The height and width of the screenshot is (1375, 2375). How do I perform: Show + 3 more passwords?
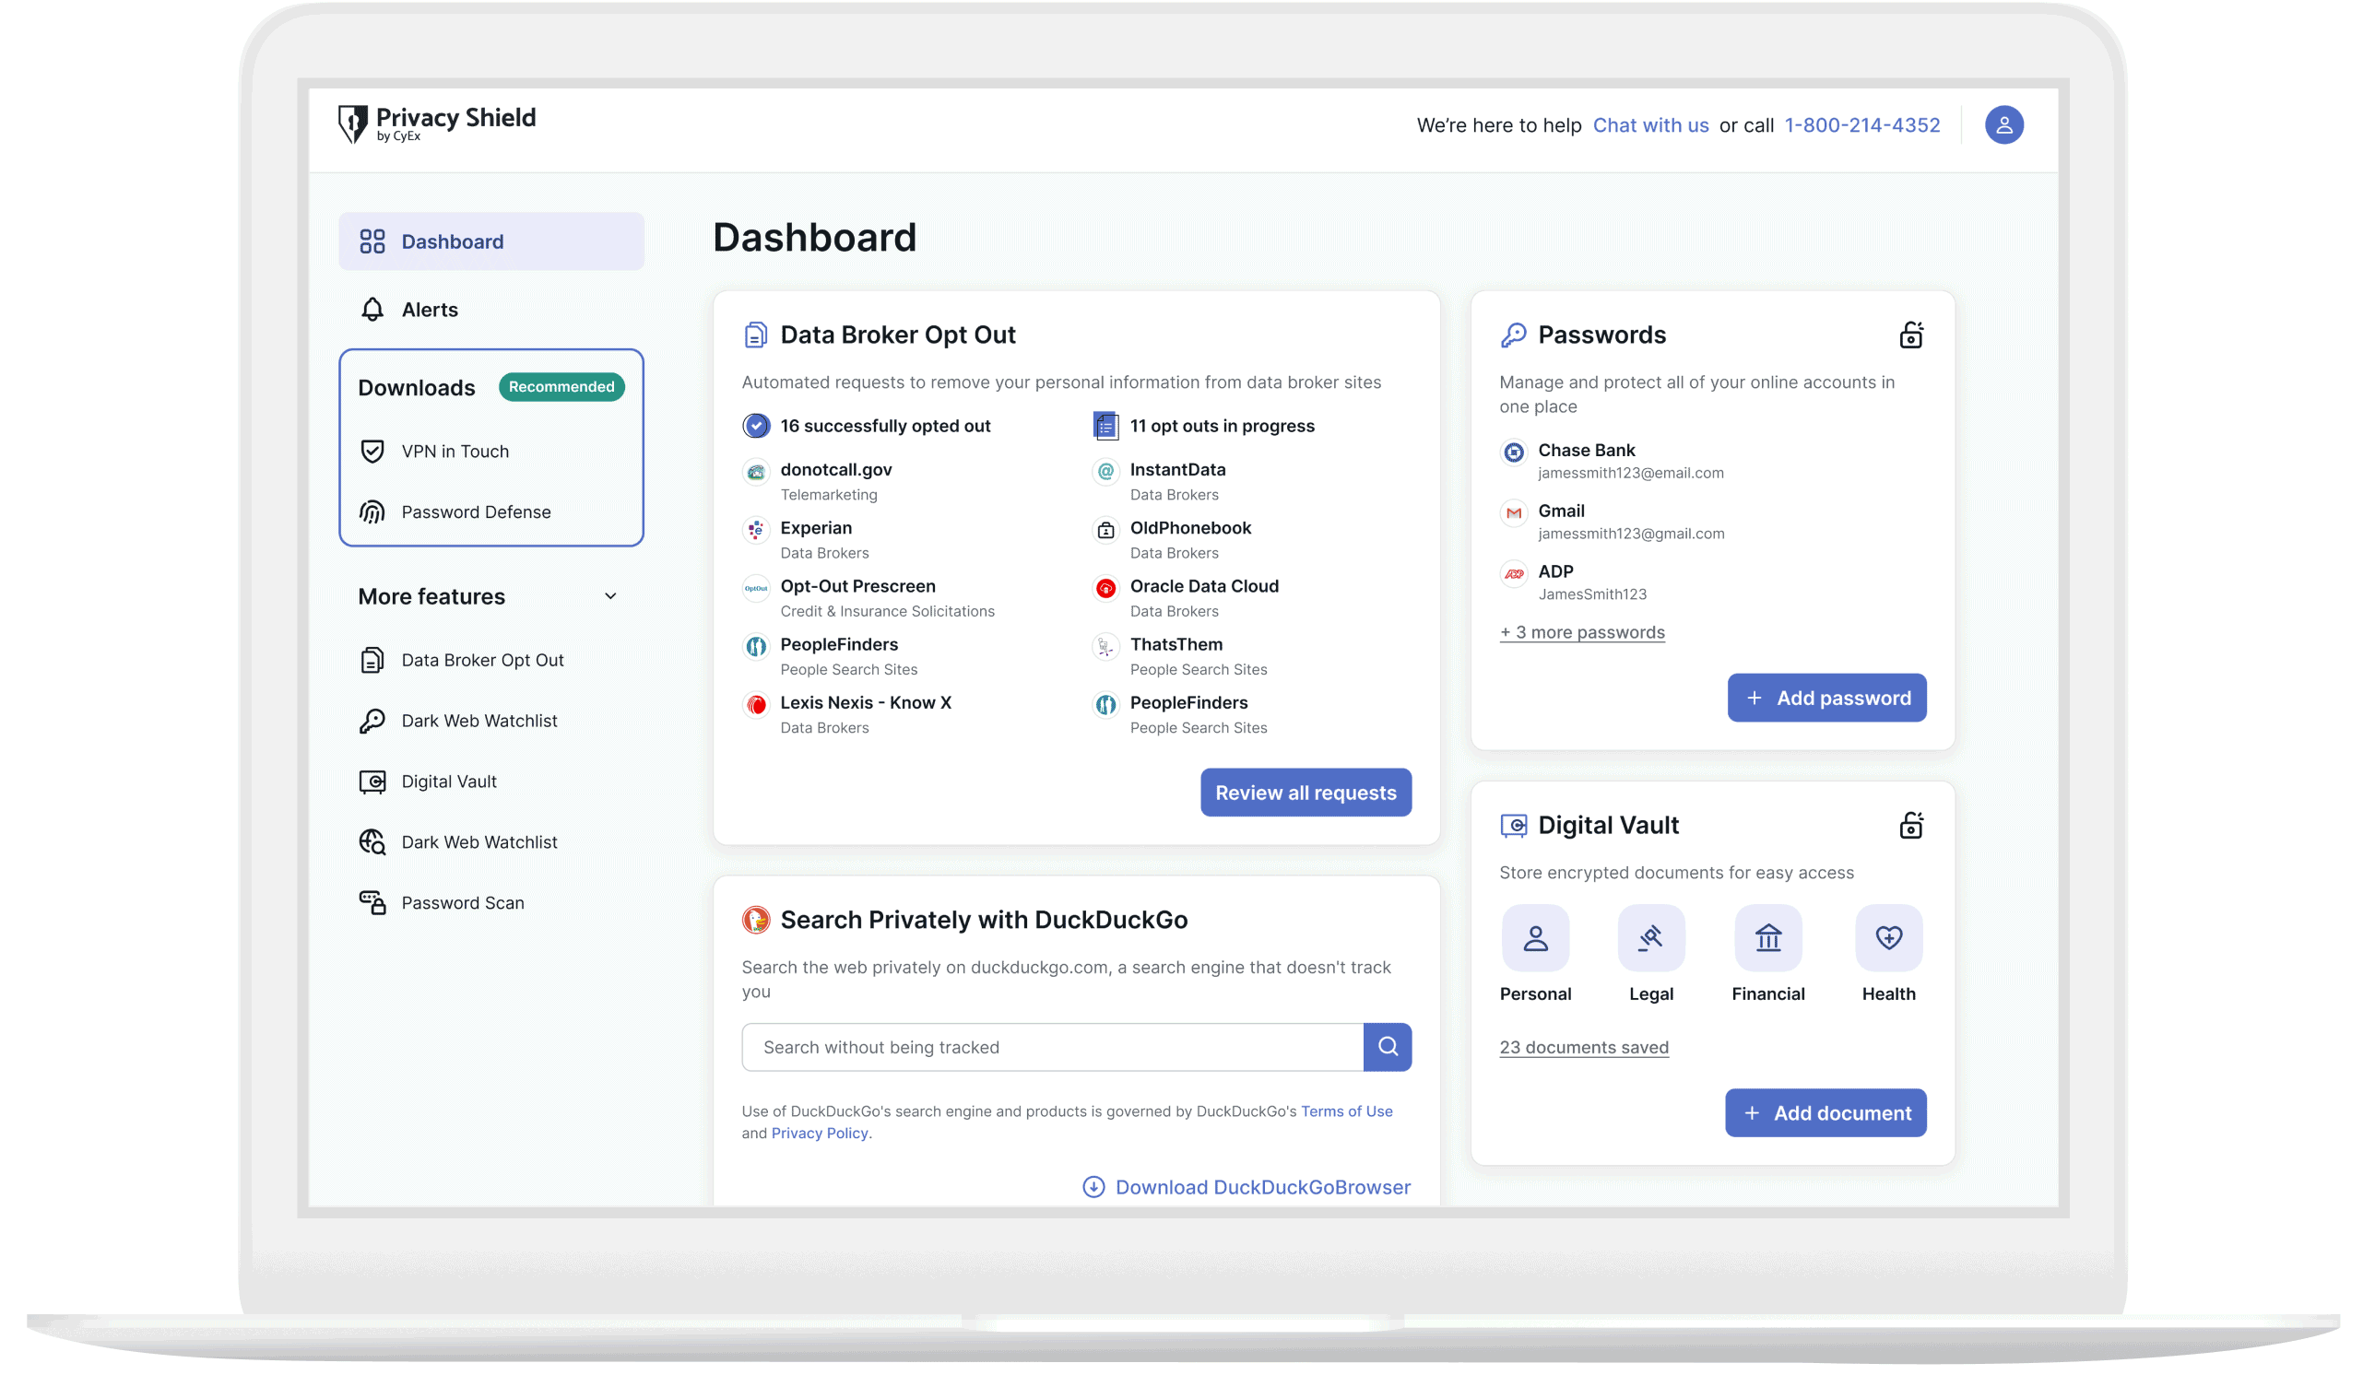tap(1582, 632)
